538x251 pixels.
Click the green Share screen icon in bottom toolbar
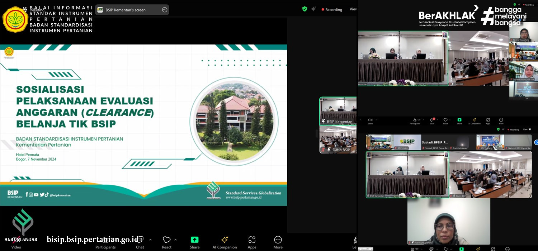(194, 240)
